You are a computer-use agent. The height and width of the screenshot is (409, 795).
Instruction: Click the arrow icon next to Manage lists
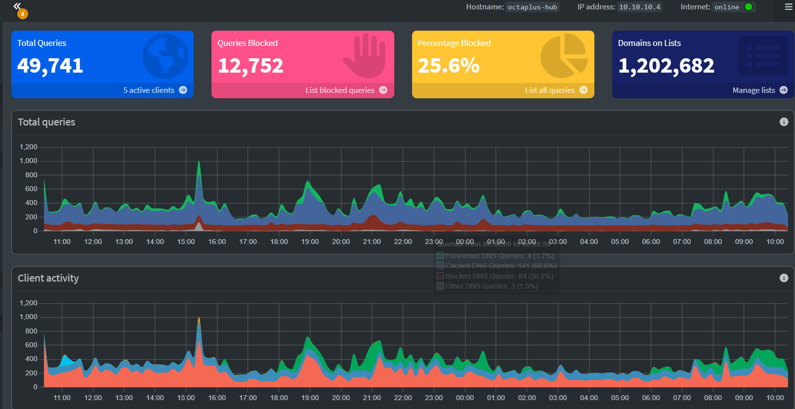(x=784, y=90)
